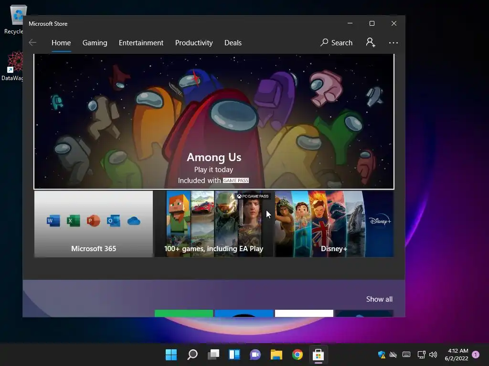Open the volume speaker tray icon

[433, 355]
